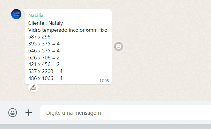Image resolution: width=211 pixels, height=129 pixels.
Task: Click the '486 x 1066 = 4' line
Action: (45, 78)
